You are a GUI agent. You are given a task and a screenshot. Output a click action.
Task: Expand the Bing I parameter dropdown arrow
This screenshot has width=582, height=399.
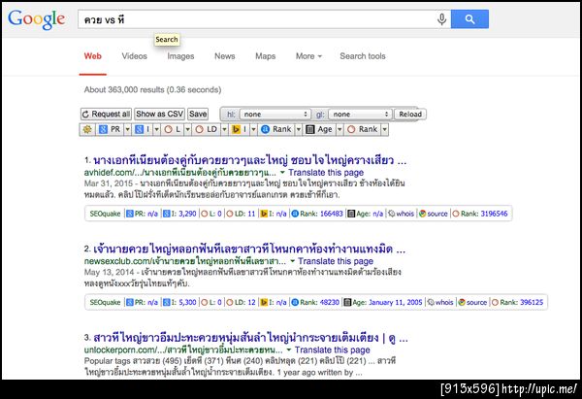pyautogui.click(x=253, y=129)
